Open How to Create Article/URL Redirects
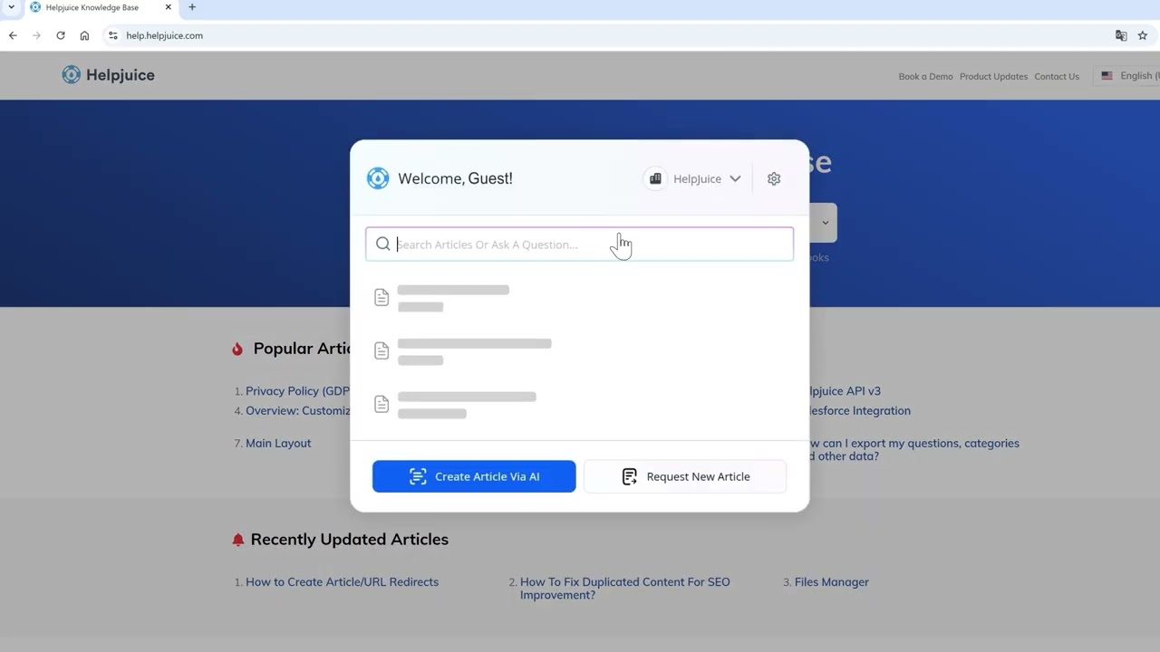The image size is (1160, 652). pyautogui.click(x=342, y=582)
